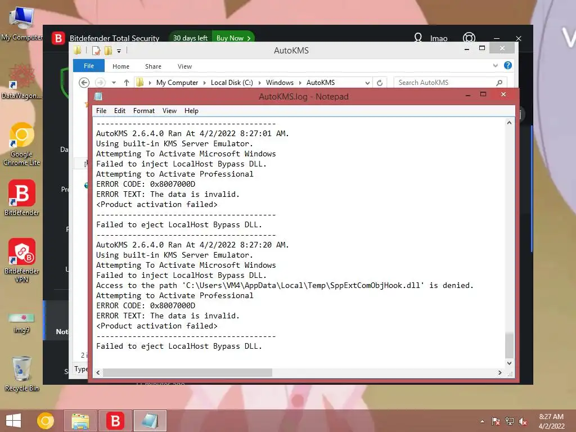The height and width of the screenshot is (432, 576).
Task: Select the img9 desktop file
Action: coord(21,323)
